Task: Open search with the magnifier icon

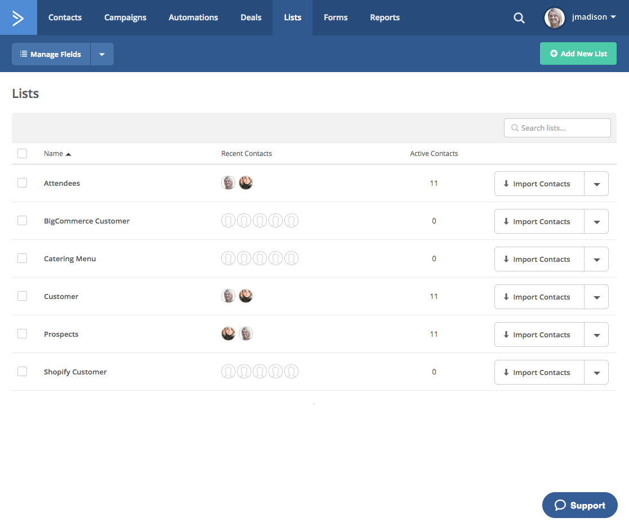Action: (519, 18)
